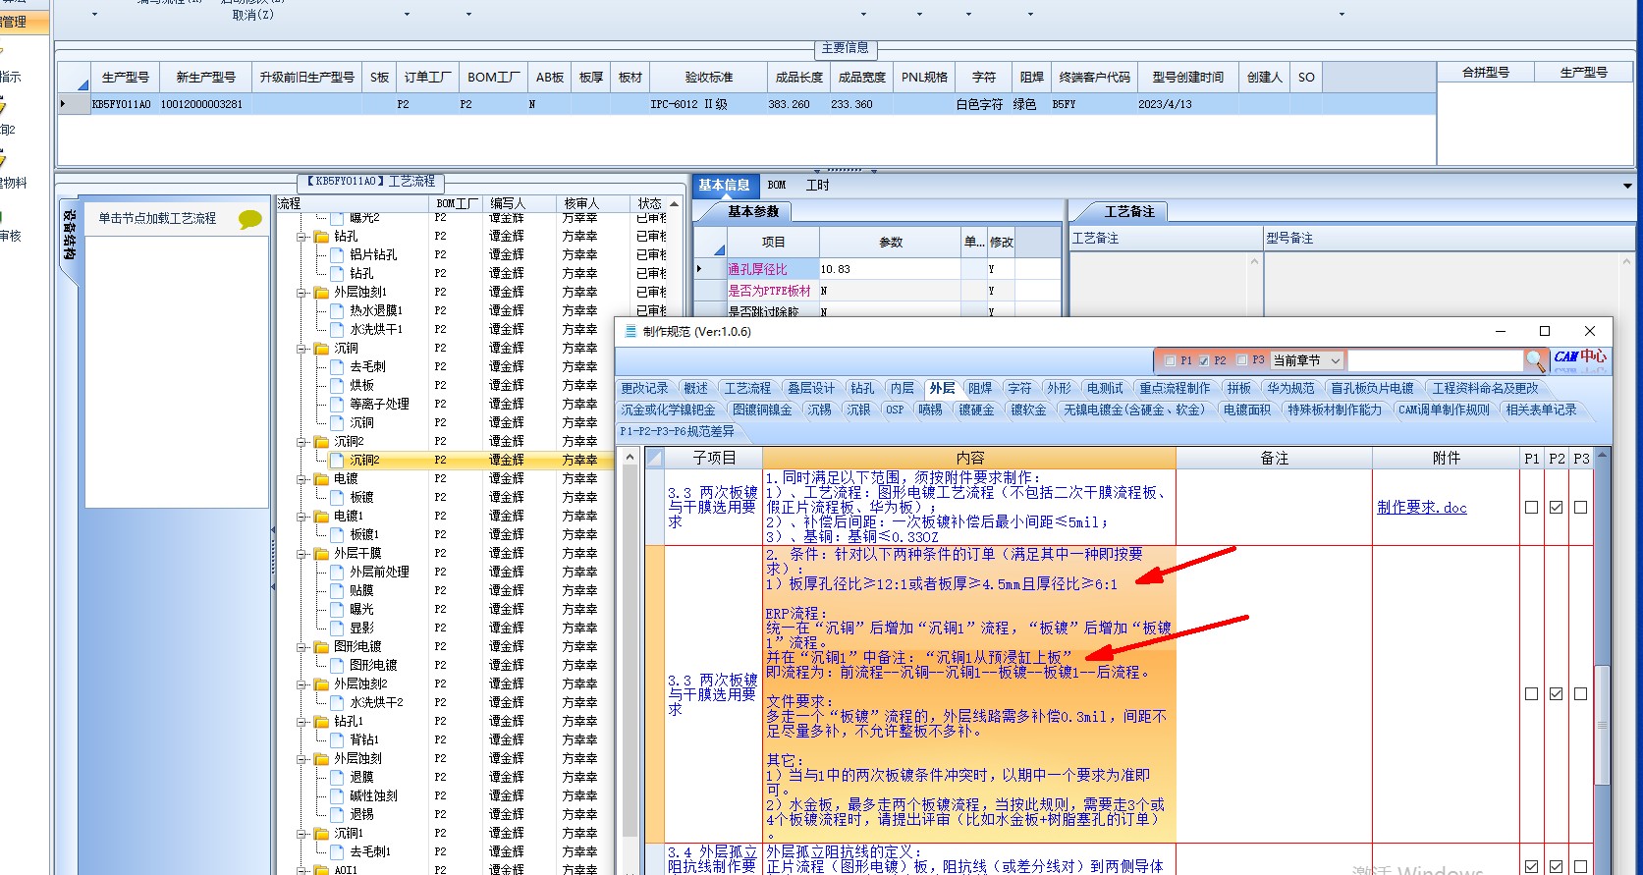
Task: Click the folder icon of 钻孔 node
Action: (x=321, y=236)
